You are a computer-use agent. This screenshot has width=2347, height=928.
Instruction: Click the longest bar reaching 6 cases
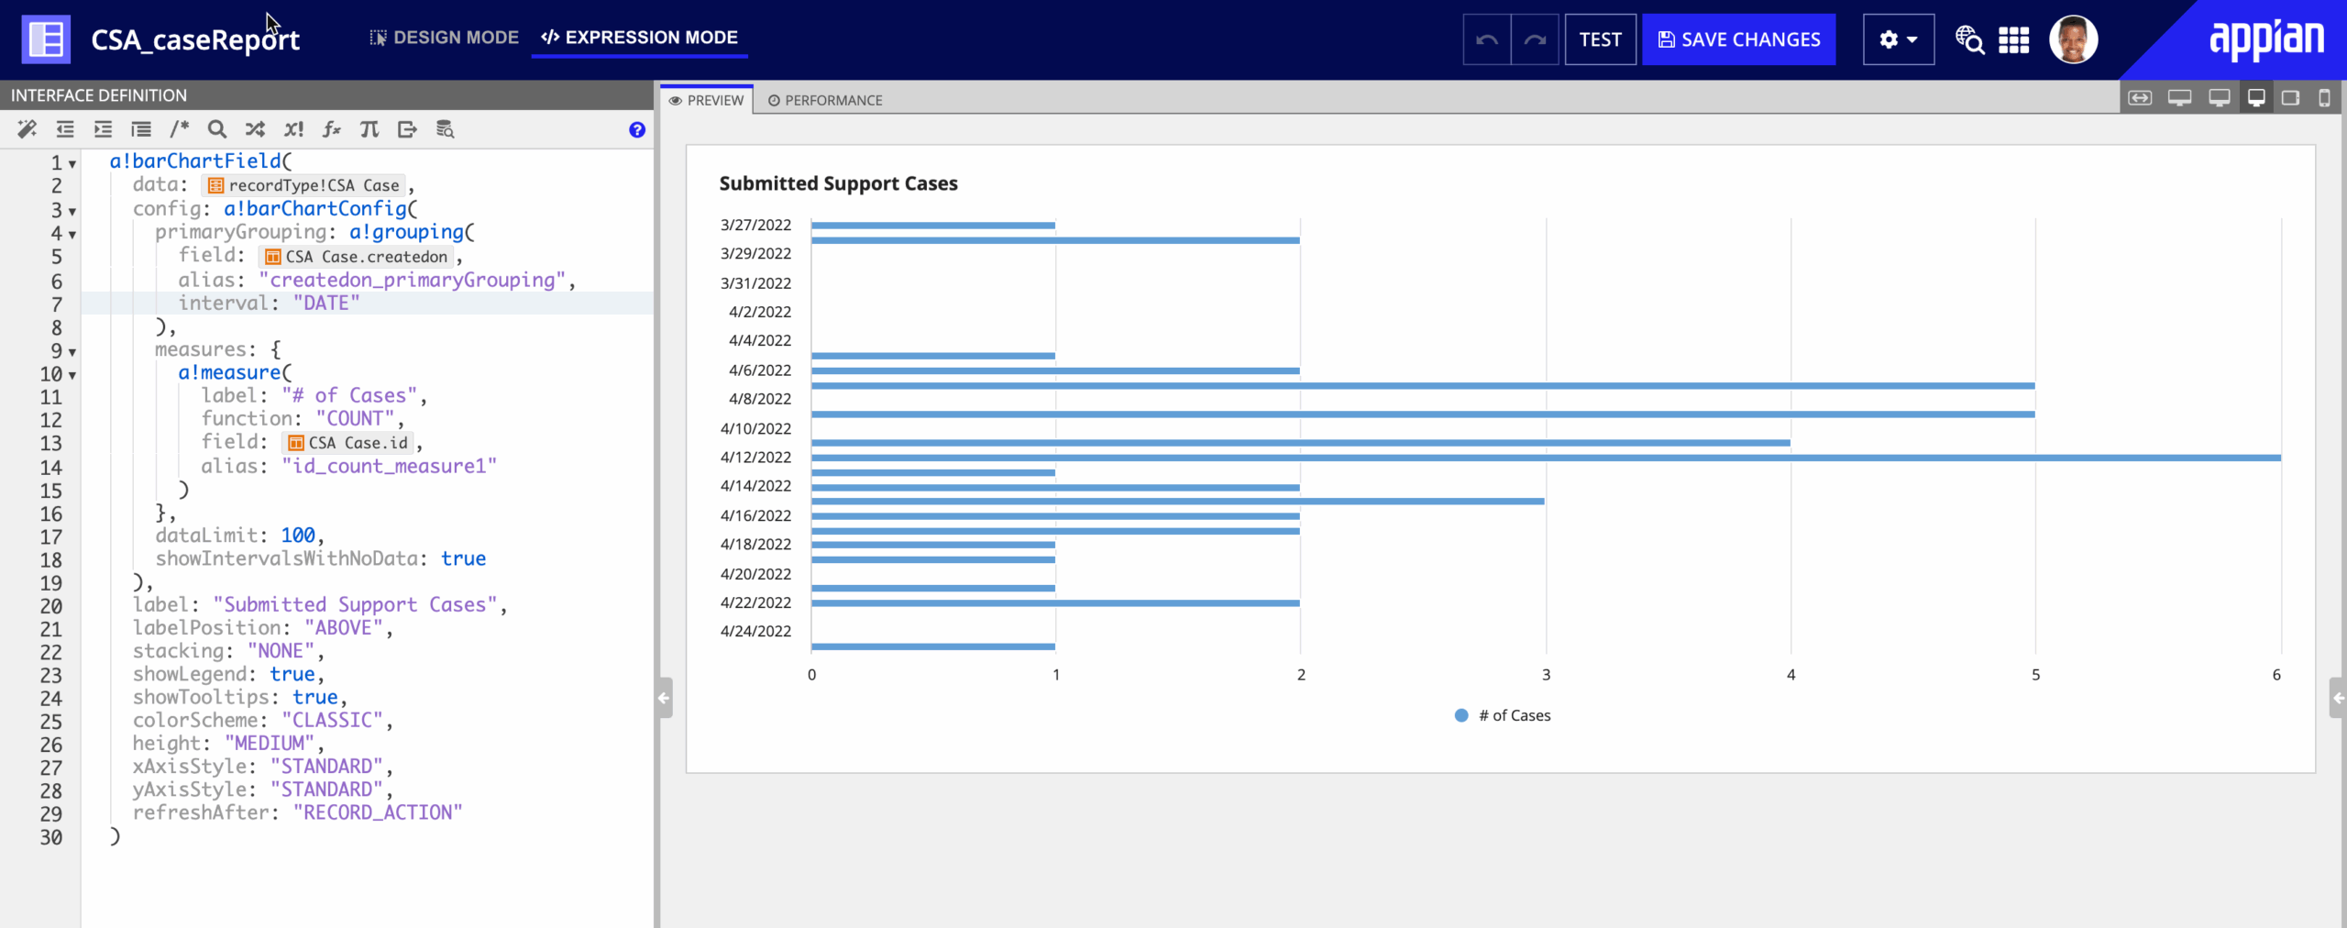pyautogui.click(x=1546, y=458)
